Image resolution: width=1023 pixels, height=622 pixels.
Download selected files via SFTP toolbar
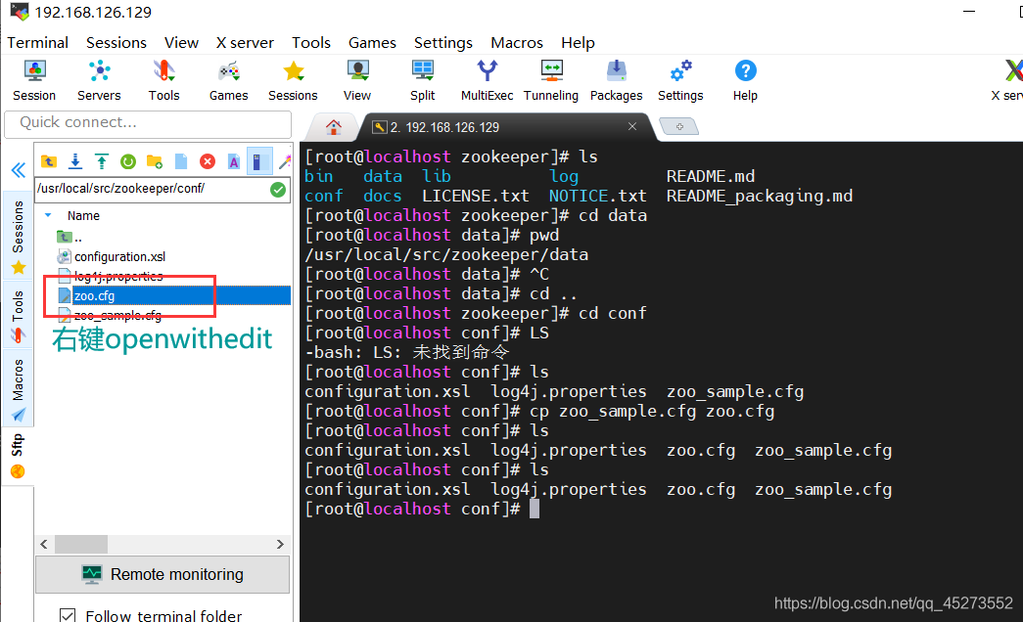pos(75,161)
